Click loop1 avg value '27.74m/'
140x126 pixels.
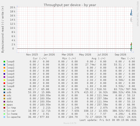pyautogui.click(x=91, y=65)
